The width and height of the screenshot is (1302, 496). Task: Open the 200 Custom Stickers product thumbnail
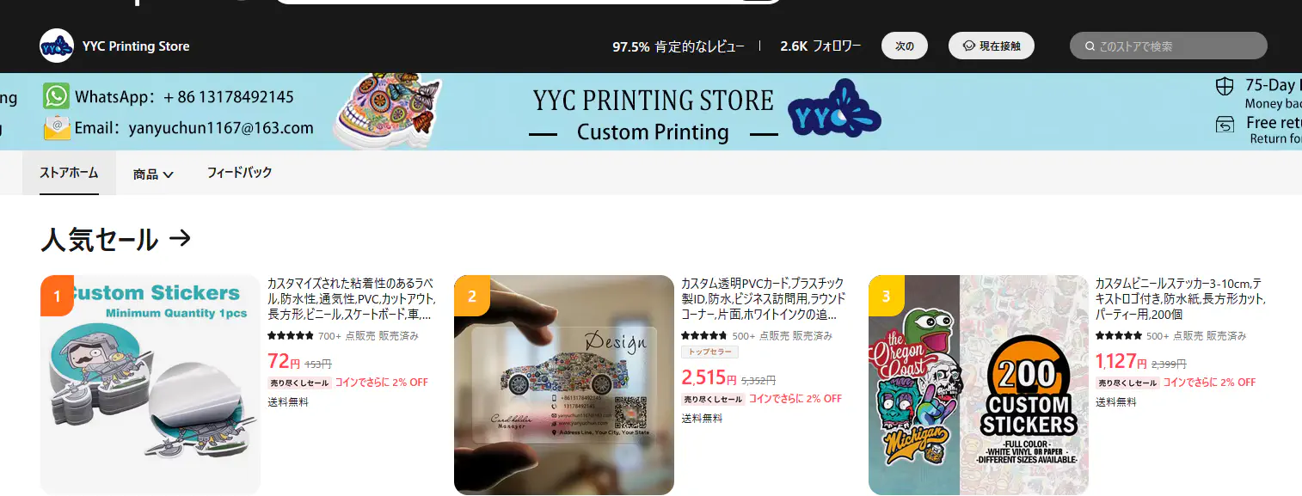(979, 385)
